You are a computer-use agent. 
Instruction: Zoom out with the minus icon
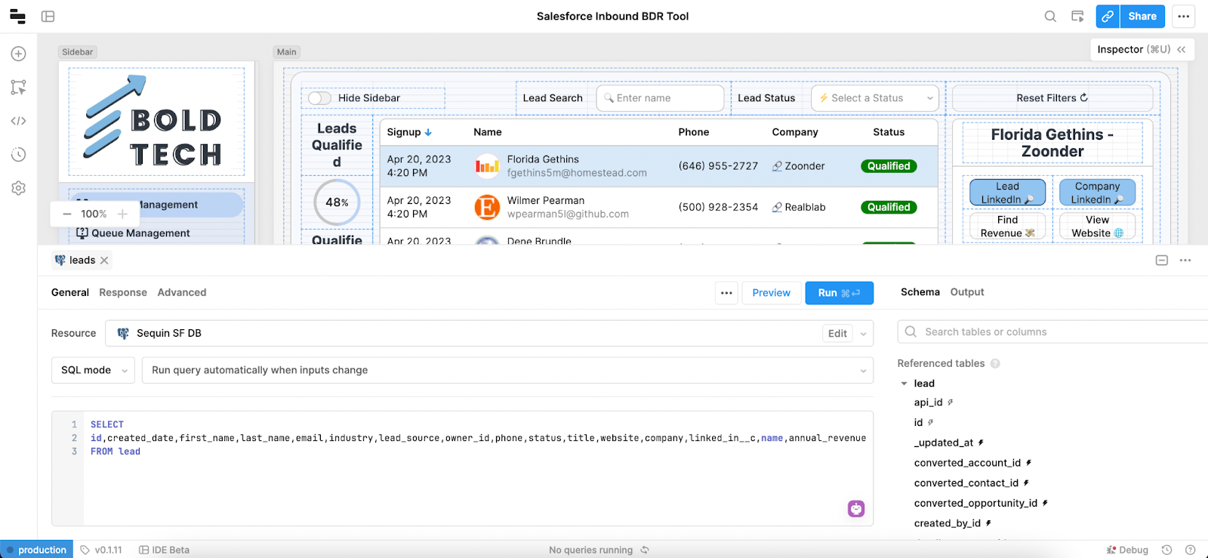tap(67, 214)
